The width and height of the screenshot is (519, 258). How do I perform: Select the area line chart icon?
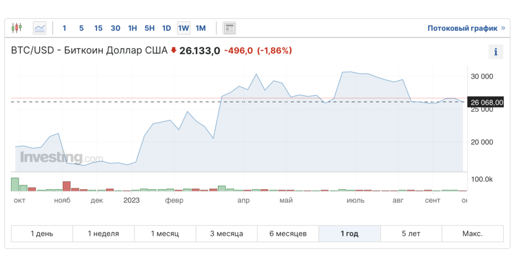40,28
